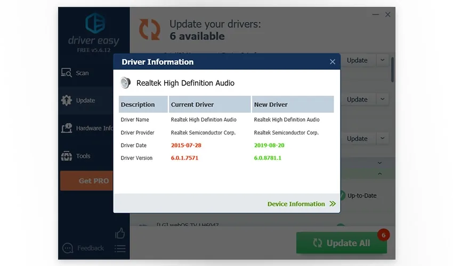
Task: Open the Scan section
Action: tap(82, 73)
